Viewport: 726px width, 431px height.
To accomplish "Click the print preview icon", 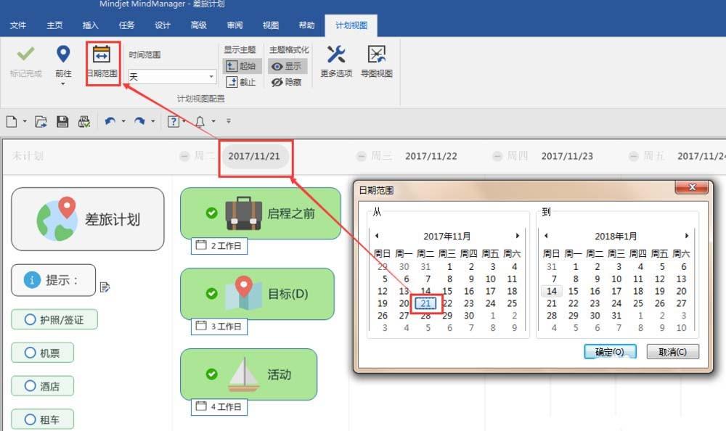I will click(85, 122).
